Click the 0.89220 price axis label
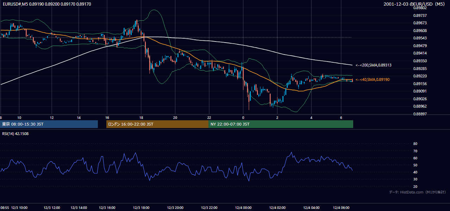Image resolution: width=450 pixels, height=211 pixels. click(420, 76)
